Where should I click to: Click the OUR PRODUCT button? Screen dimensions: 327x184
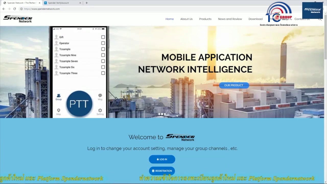(x=234, y=85)
